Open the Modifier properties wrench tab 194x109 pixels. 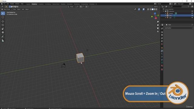pyautogui.click(x=162, y=51)
